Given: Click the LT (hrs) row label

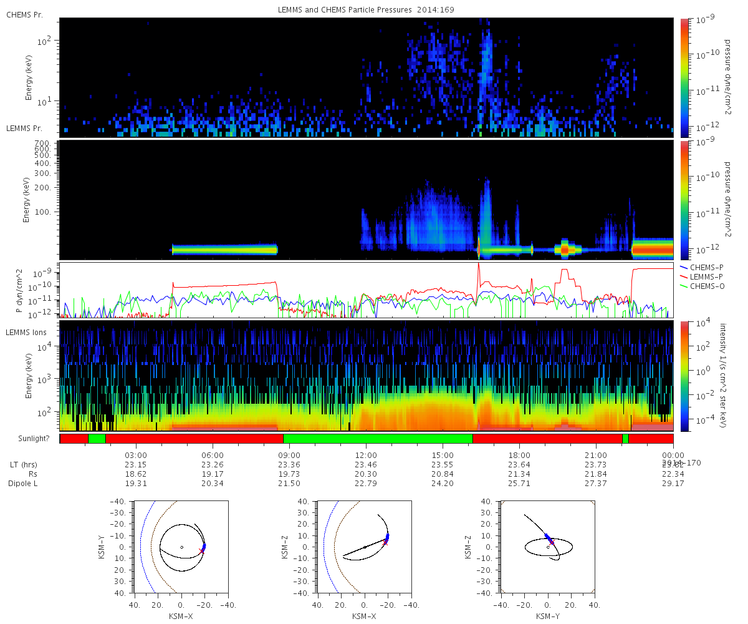Looking at the screenshot, I should pos(24,465).
